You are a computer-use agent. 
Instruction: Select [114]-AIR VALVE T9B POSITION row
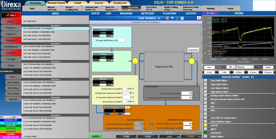[x=55, y=129]
